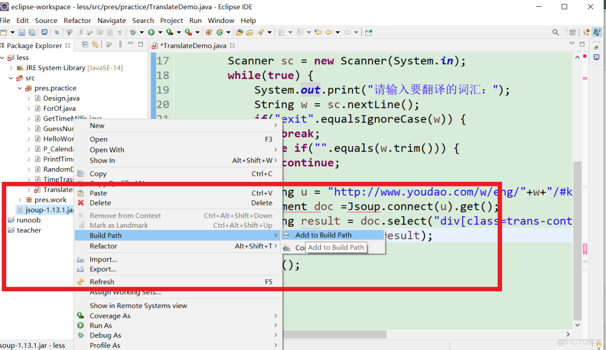Collapse the src folder node

(x=11, y=78)
